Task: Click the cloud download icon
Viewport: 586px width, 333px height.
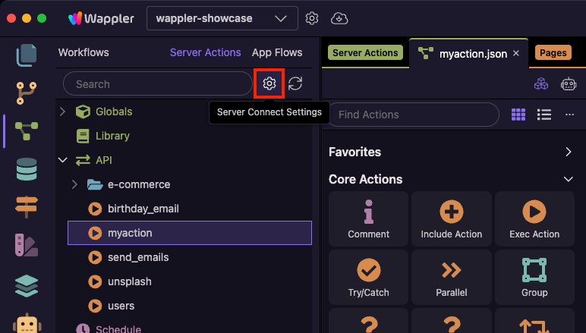Action: pyautogui.click(x=340, y=18)
